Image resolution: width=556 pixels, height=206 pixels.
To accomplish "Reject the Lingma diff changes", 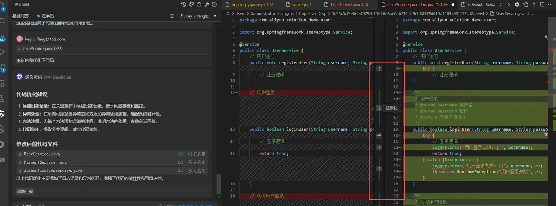I will [x=490, y=4].
